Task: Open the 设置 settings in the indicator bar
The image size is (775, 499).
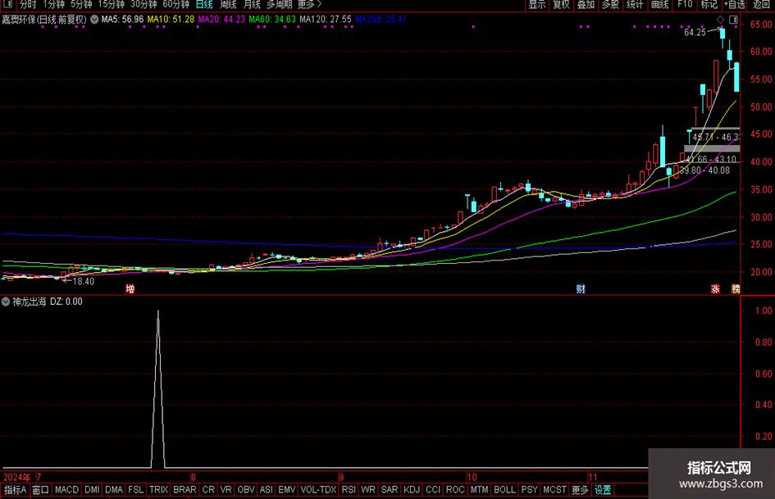Action: click(603, 490)
